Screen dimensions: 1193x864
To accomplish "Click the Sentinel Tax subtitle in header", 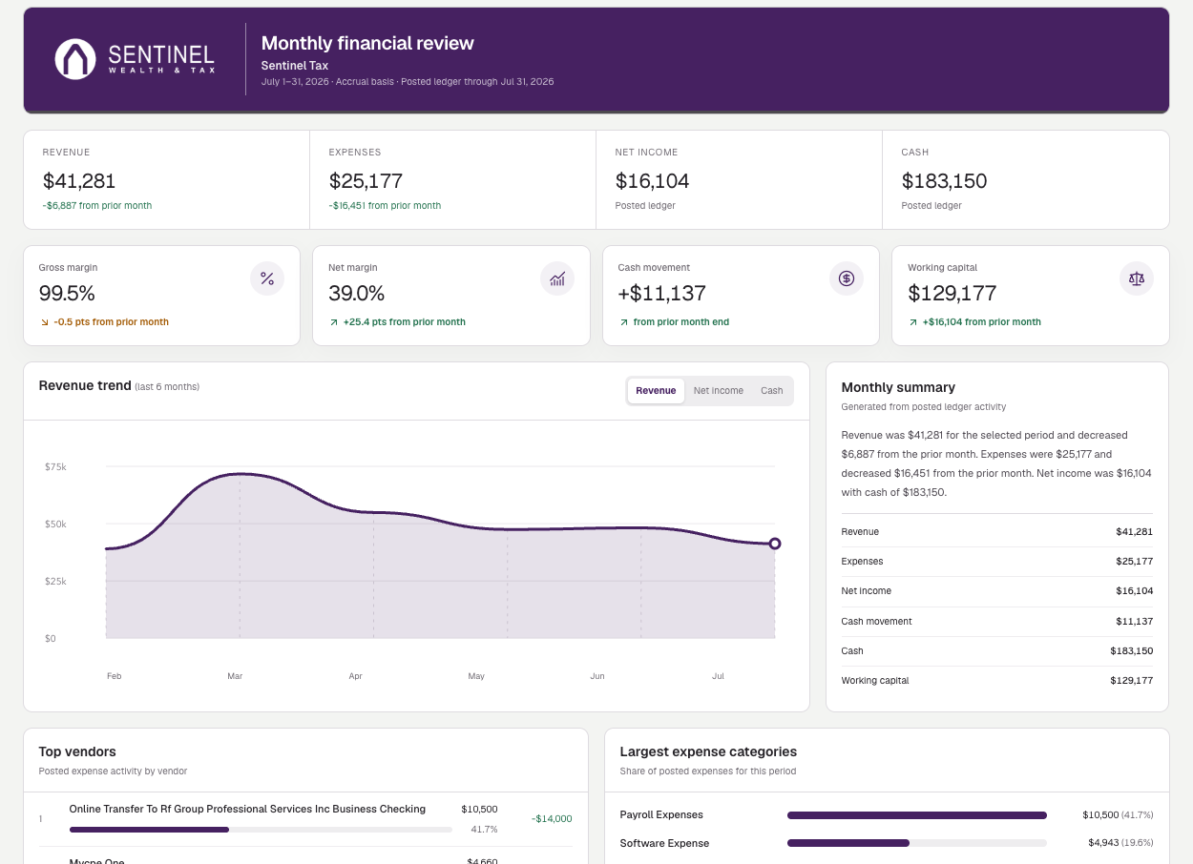I will 295,66.
